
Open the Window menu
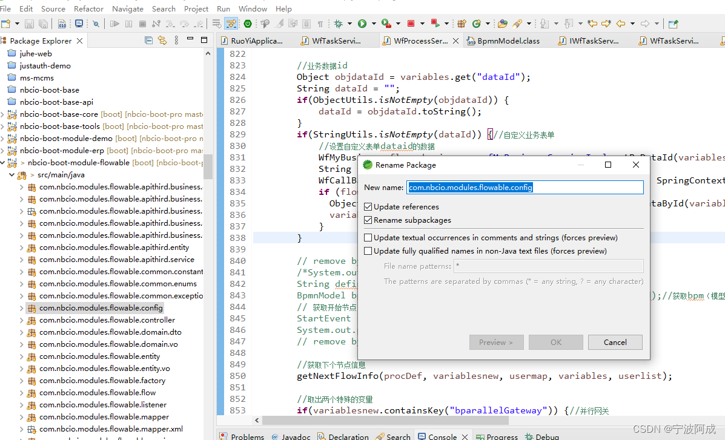pos(253,9)
